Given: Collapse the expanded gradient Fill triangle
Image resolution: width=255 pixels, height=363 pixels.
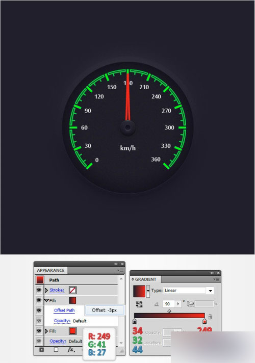Looking at the screenshot, I should [x=46, y=300].
